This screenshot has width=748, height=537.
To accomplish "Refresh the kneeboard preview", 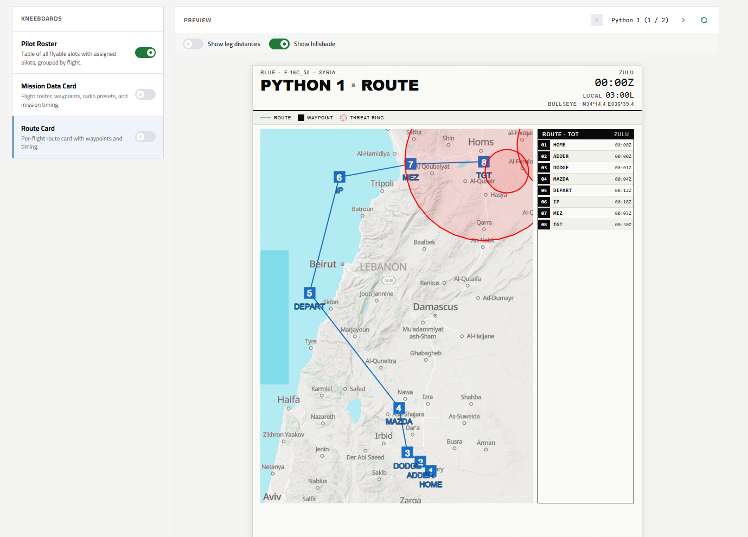I will point(704,20).
